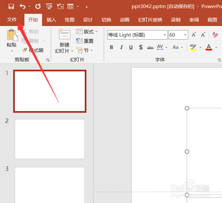The width and height of the screenshot is (222, 203).
Task: Switch to the 切换 tab
Action: coord(106,20)
